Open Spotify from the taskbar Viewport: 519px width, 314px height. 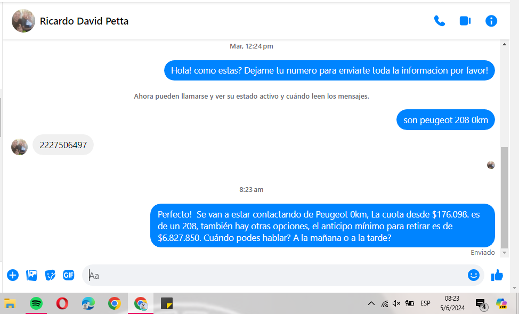[x=36, y=303]
